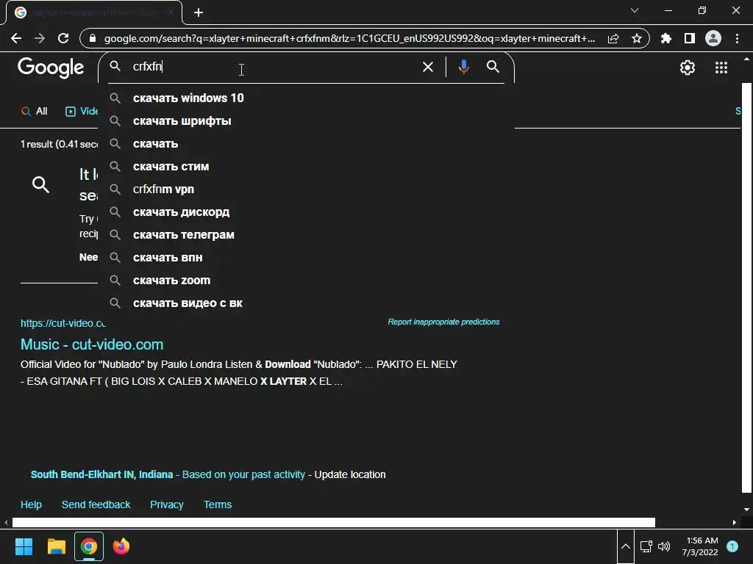Click the "South Bend-Elkhart IN, Indiana" location text
The image size is (753, 564).
point(101,474)
